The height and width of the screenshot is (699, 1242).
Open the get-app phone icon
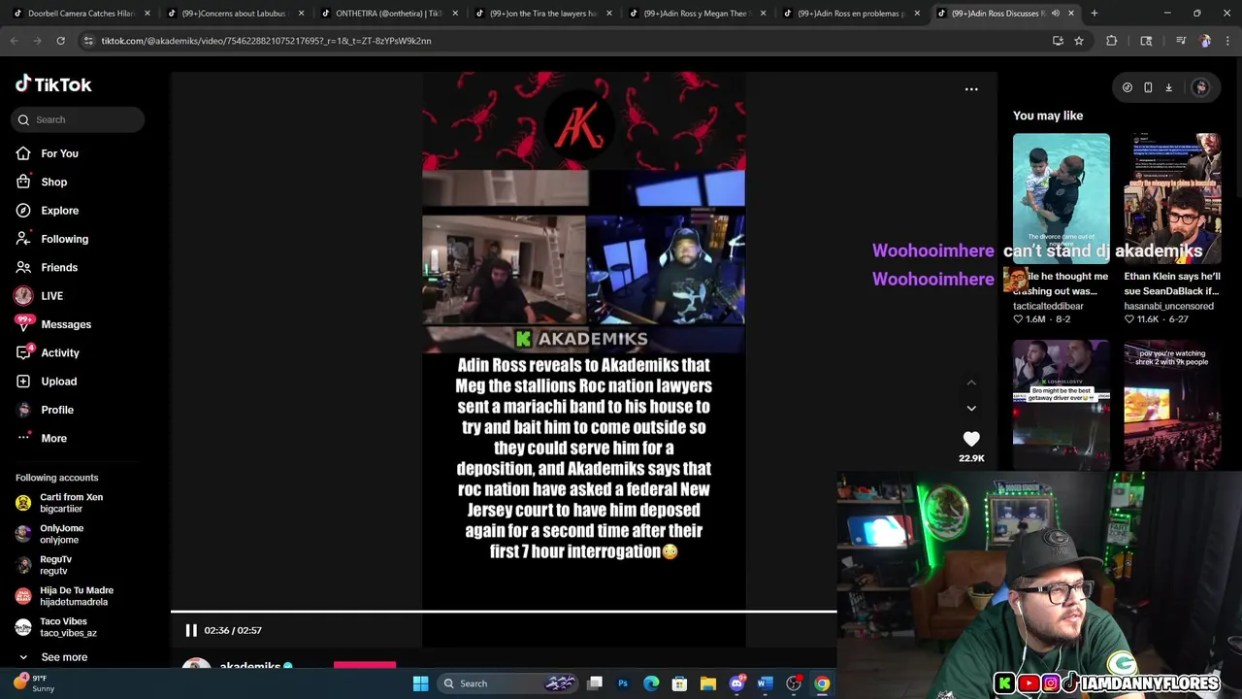tap(1148, 87)
